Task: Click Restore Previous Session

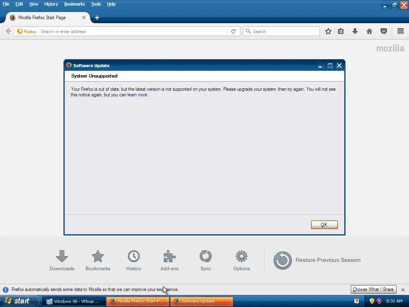Action: [x=317, y=260]
